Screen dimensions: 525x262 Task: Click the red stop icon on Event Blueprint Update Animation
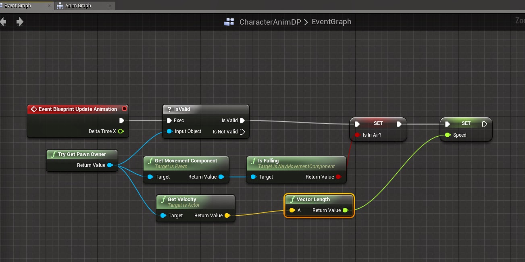point(124,108)
